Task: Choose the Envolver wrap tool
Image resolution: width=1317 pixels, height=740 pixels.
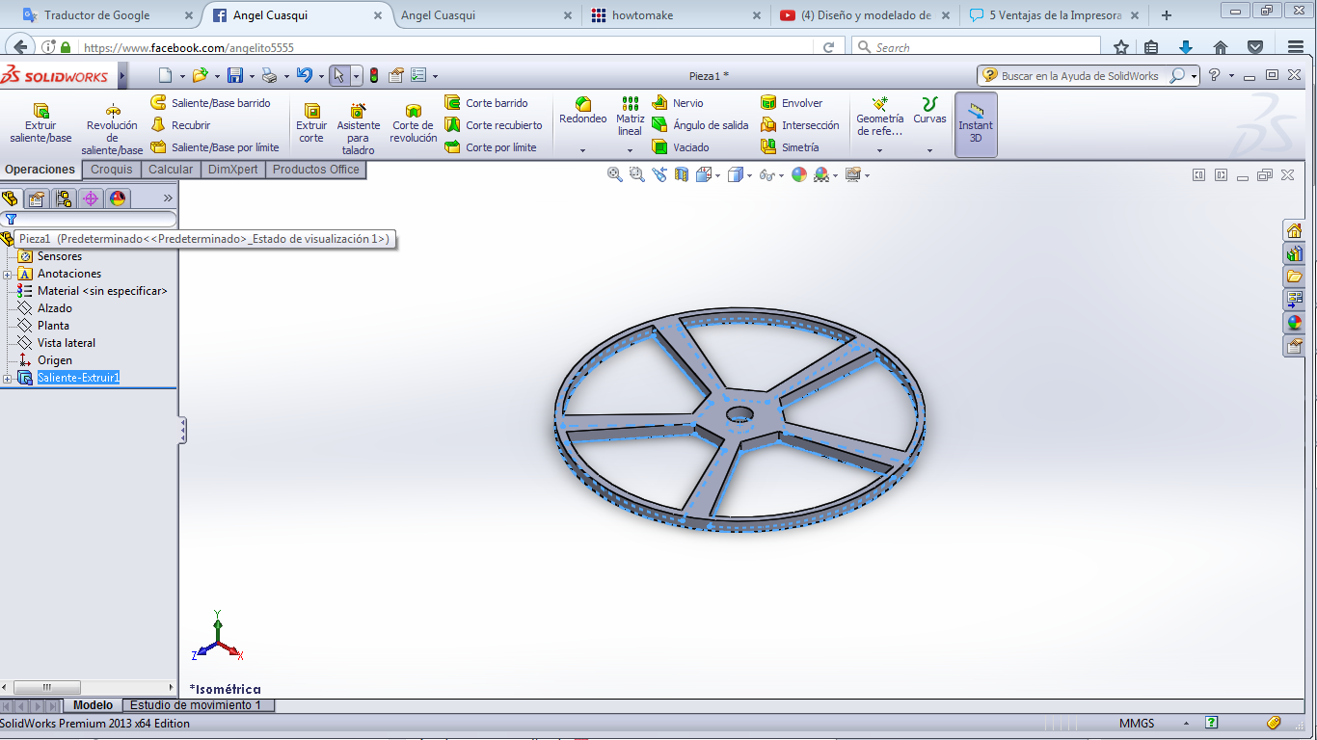Action: [x=792, y=102]
